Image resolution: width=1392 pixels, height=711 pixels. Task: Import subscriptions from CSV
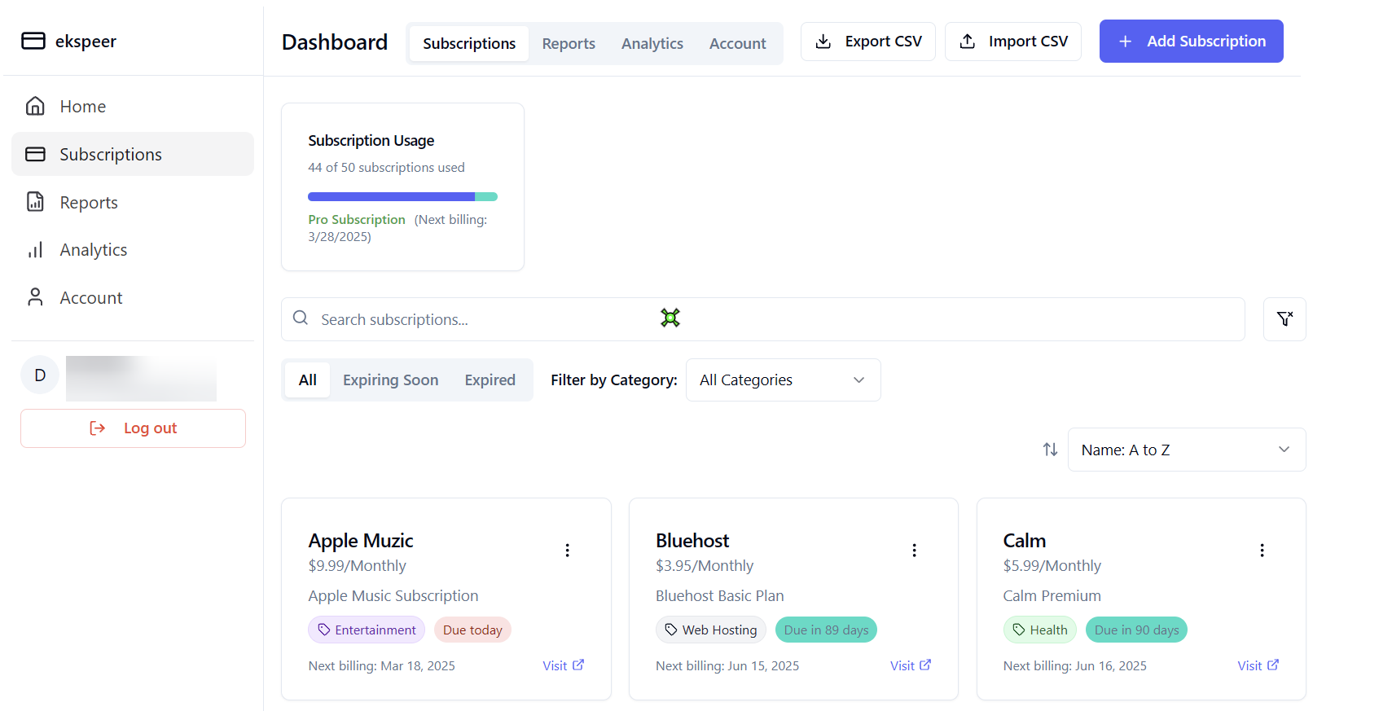pos(1013,42)
